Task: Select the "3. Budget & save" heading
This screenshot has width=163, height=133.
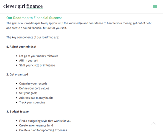Action: click(x=17, y=112)
